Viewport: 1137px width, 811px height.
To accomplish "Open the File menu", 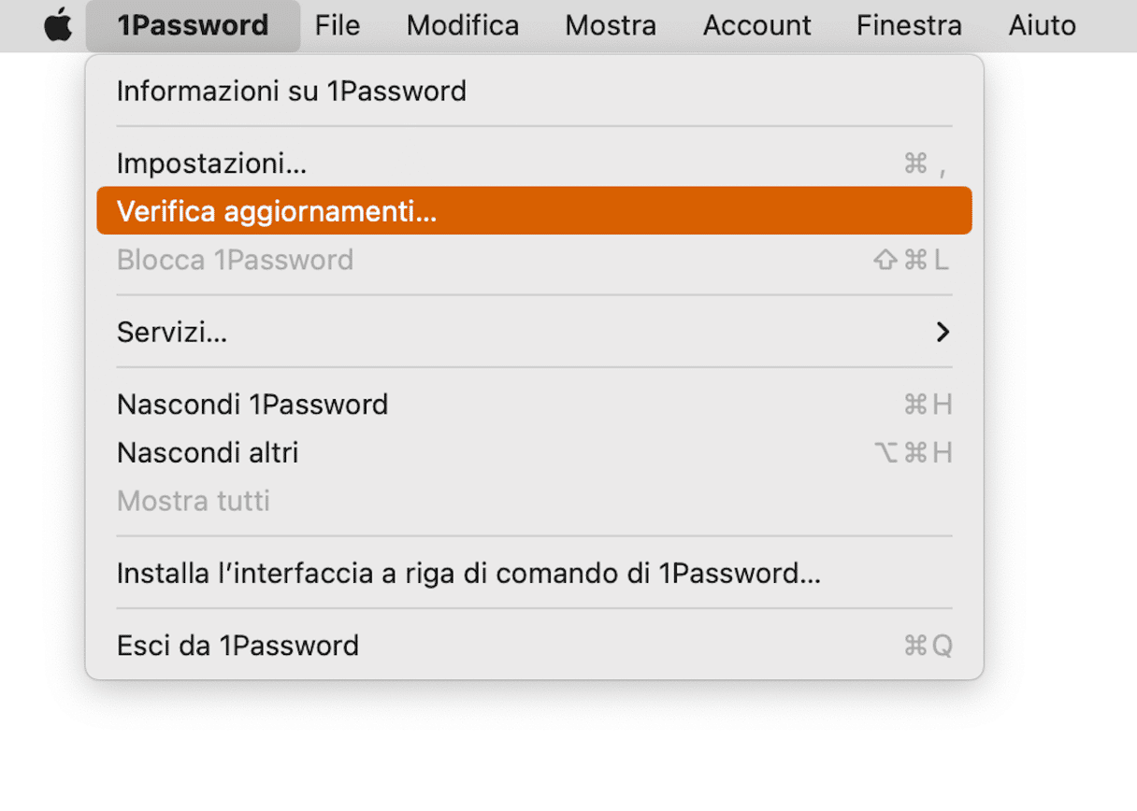I will [338, 26].
